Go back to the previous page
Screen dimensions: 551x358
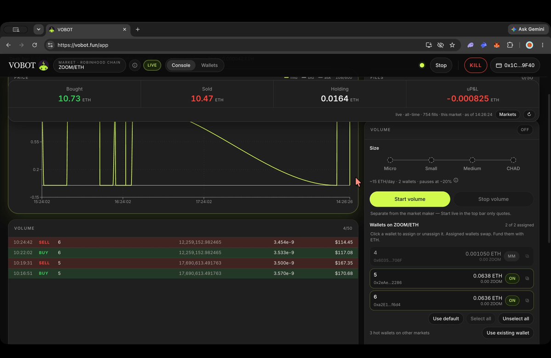(8, 45)
